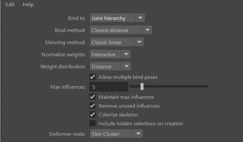Click the Joint hierarchy dropdown arrow
243x142 pixels.
(x=140, y=18)
